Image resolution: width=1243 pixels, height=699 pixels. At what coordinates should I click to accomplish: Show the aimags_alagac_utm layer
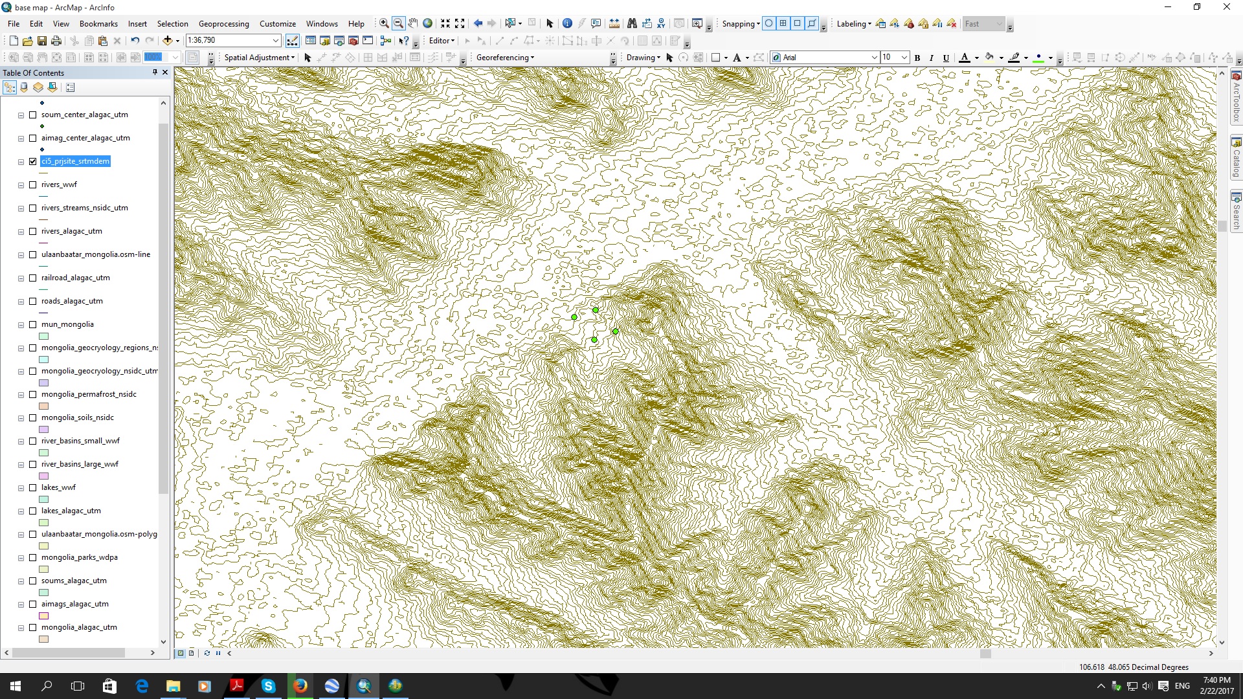pyautogui.click(x=32, y=604)
